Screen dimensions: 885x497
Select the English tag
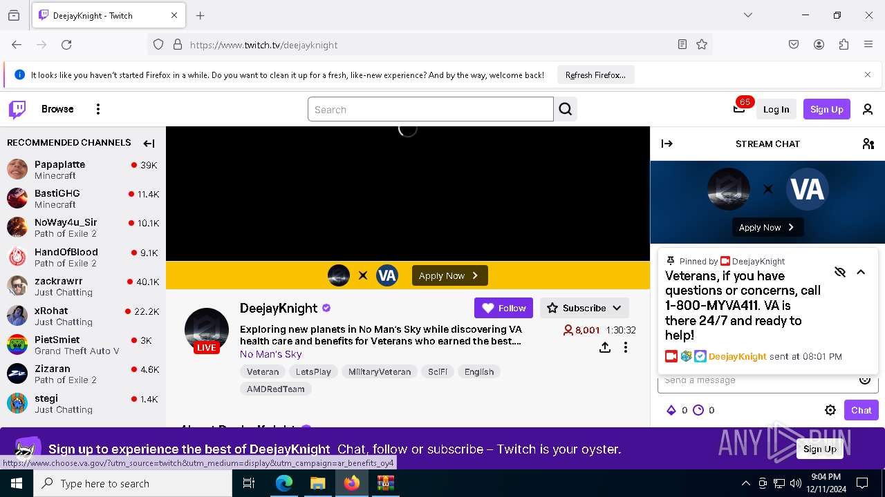tap(479, 371)
